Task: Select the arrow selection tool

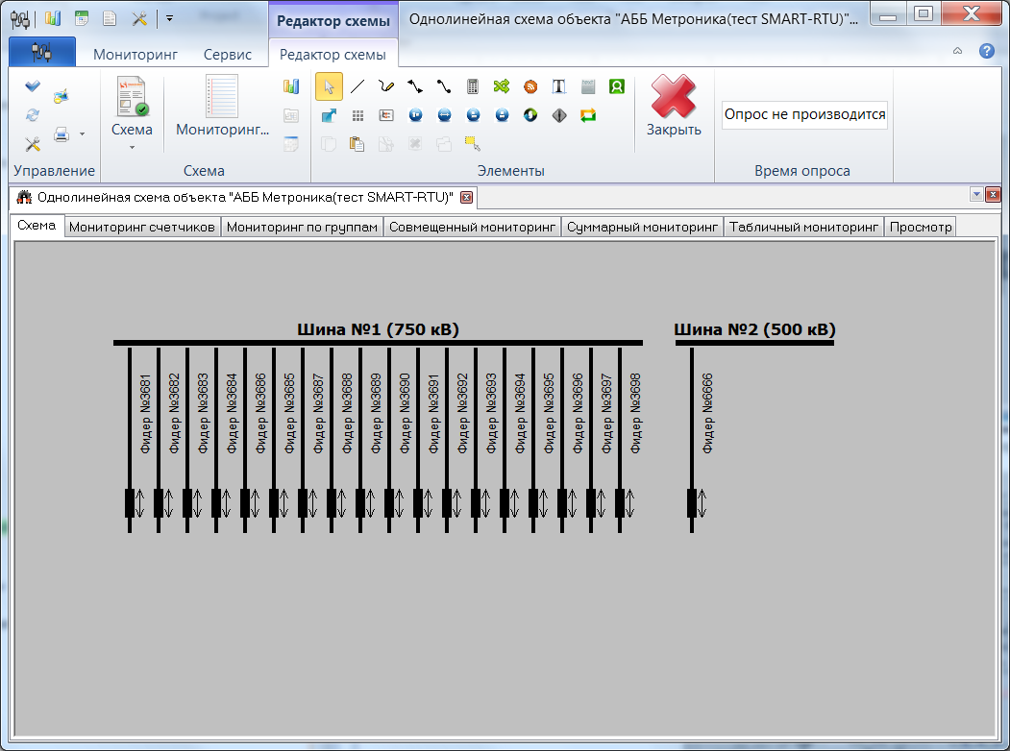Action: 331,86
